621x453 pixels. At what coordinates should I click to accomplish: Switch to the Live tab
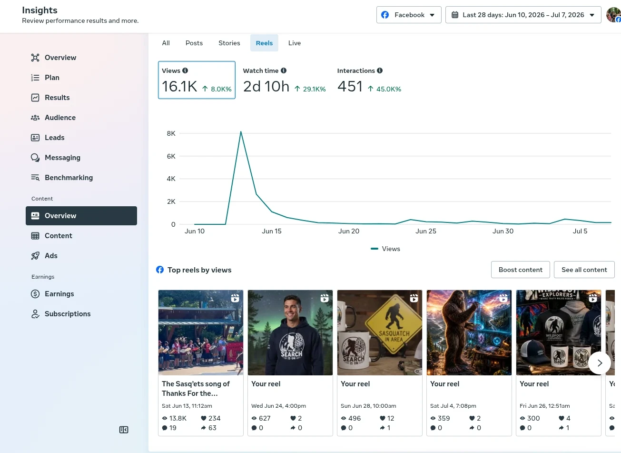pyautogui.click(x=295, y=43)
